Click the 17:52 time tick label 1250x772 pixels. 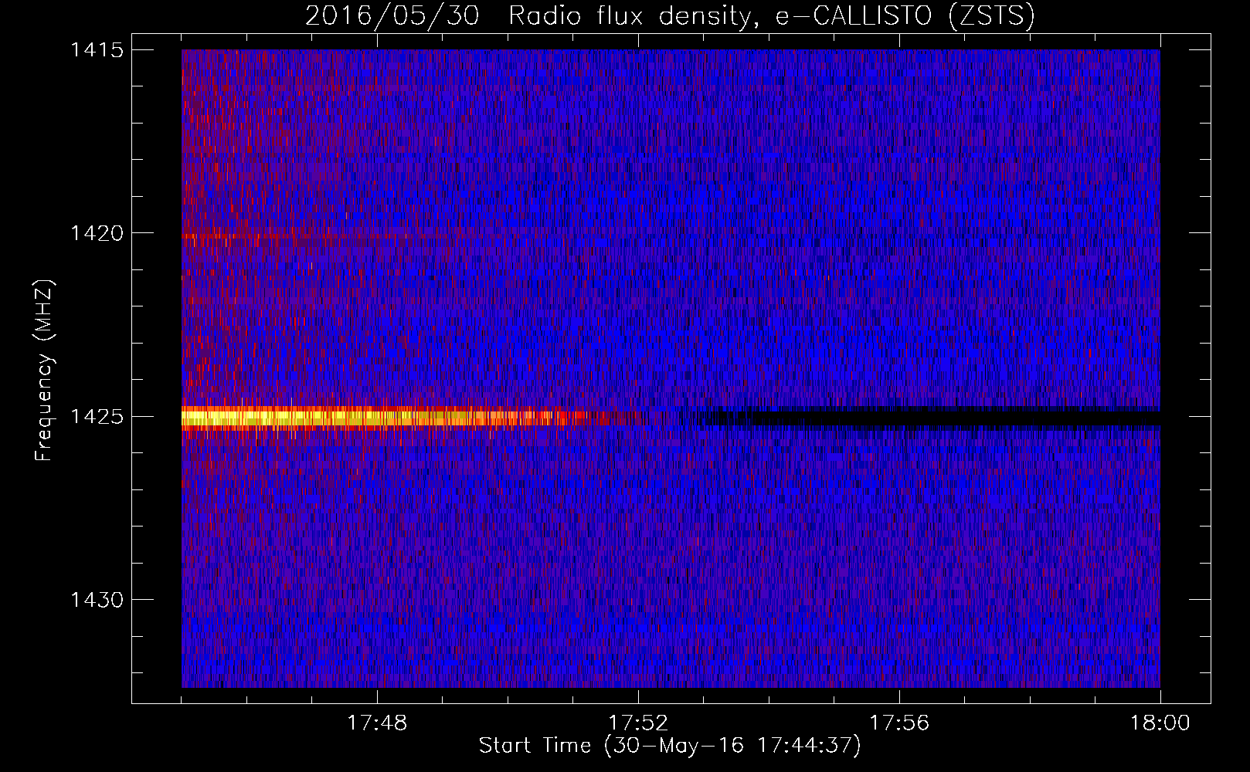coord(638,723)
